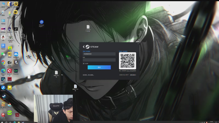Open the This PC desktop icon
The height and width of the screenshot is (123, 219).
[3, 4]
